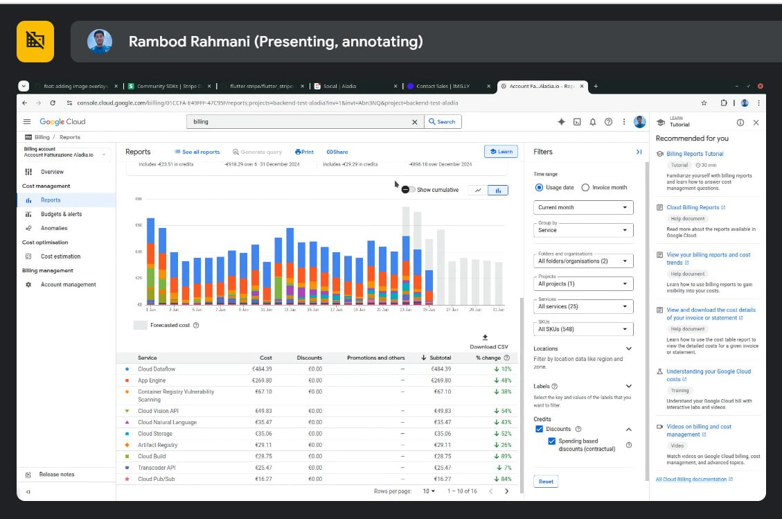Switch chart to bar graph view
The height and width of the screenshot is (519, 782).
pos(498,190)
